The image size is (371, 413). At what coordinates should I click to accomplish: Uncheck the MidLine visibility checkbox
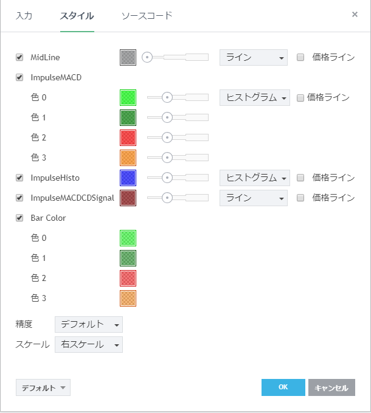pos(19,58)
